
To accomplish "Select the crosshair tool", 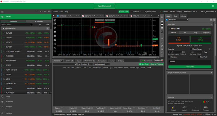I will coord(162,35).
